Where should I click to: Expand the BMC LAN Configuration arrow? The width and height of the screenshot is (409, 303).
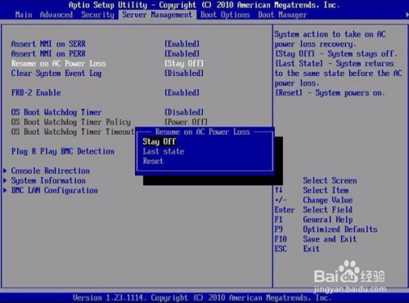(x=5, y=190)
